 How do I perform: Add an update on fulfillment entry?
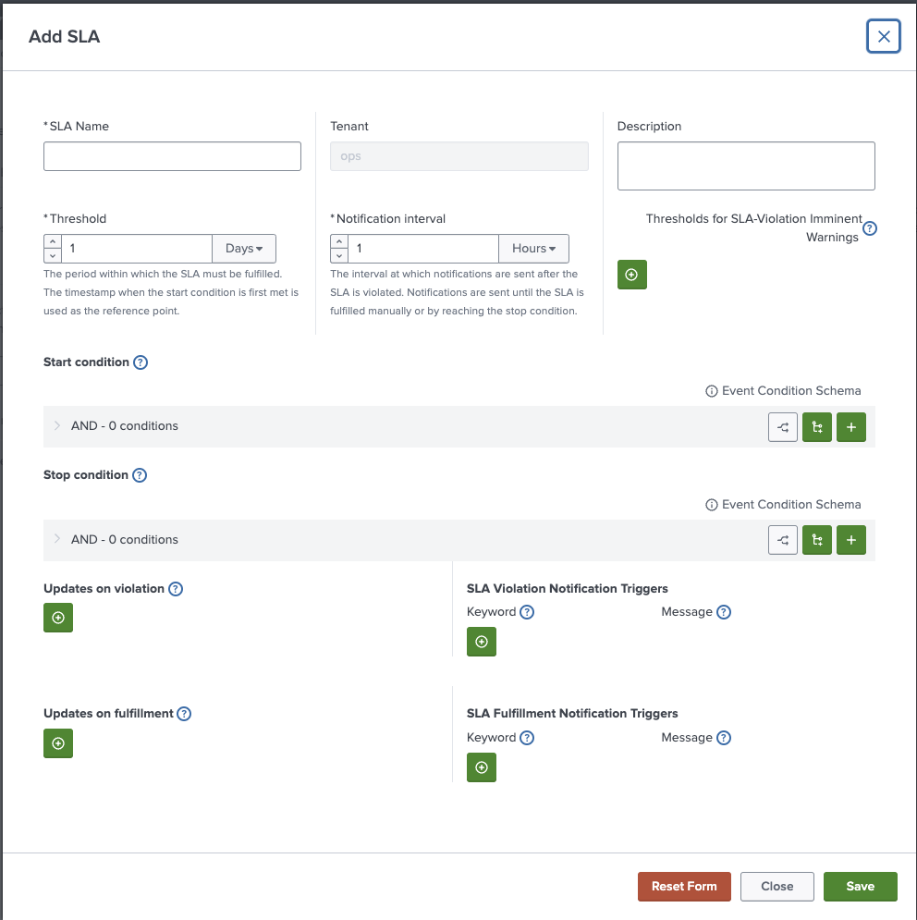[57, 742]
